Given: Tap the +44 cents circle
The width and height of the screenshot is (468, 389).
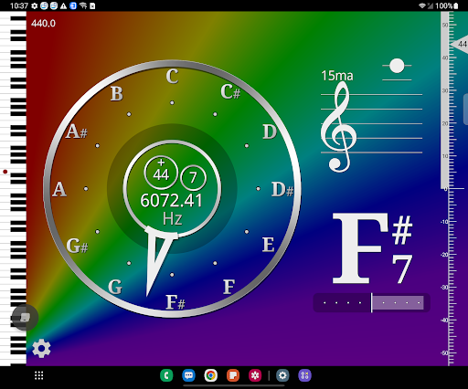Looking at the screenshot, I should click(x=161, y=173).
